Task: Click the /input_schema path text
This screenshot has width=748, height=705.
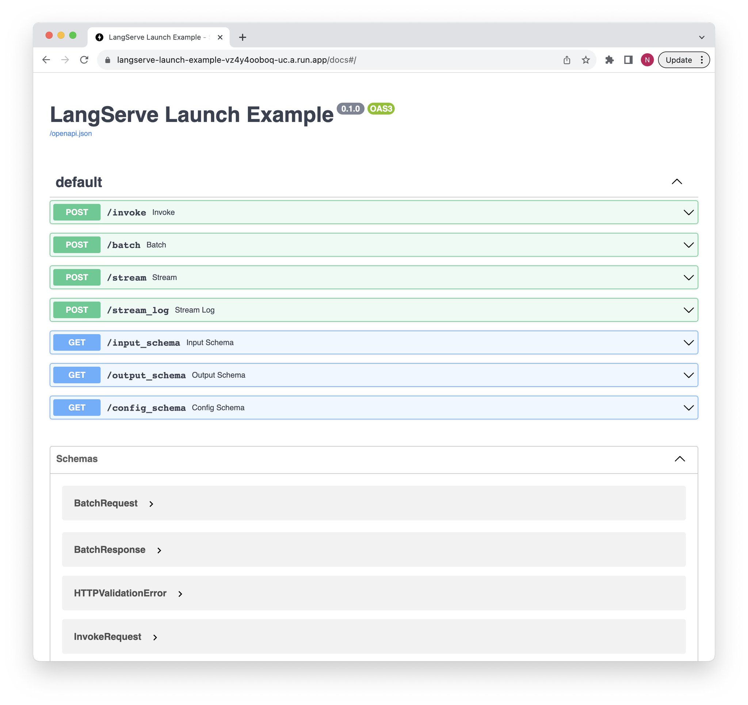Action: [x=143, y=343]
